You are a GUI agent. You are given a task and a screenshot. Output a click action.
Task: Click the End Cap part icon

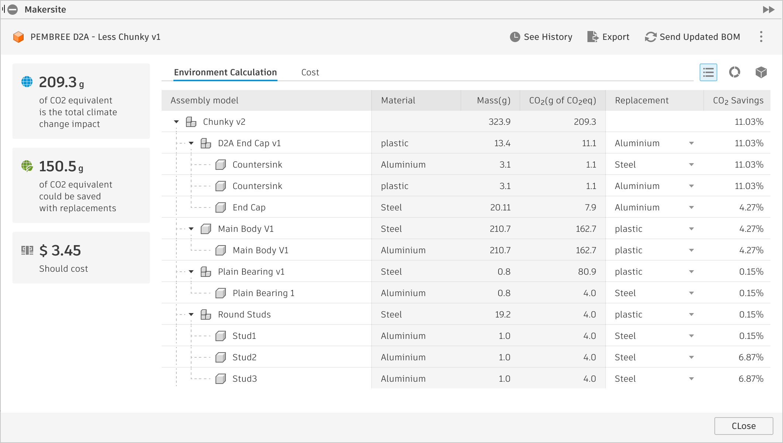pos(220,207)
